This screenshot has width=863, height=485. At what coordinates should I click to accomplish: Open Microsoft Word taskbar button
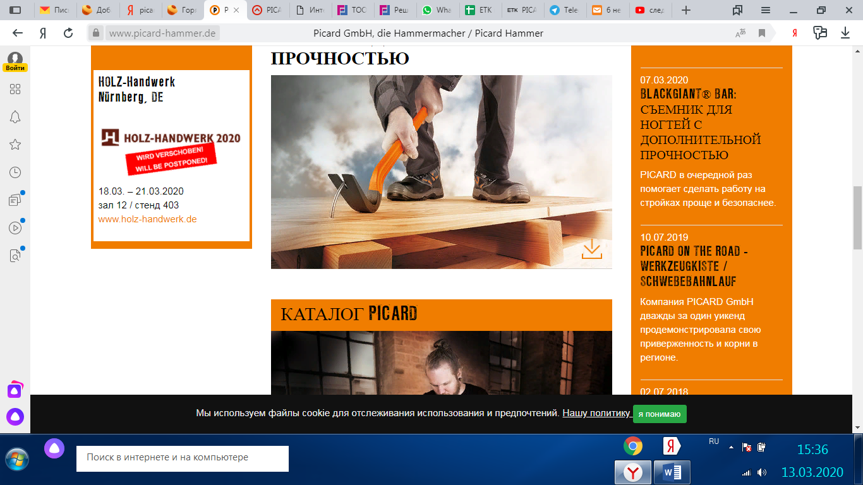(x=672, y=472)
